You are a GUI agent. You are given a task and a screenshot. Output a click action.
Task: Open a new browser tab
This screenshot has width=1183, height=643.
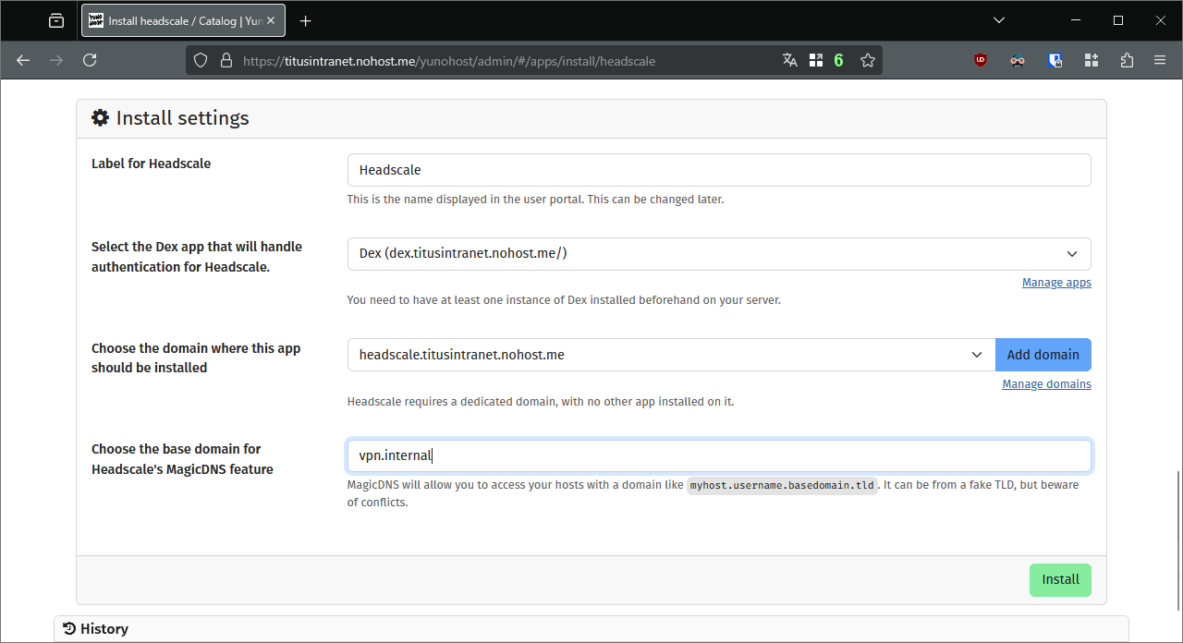click(306, 20)
